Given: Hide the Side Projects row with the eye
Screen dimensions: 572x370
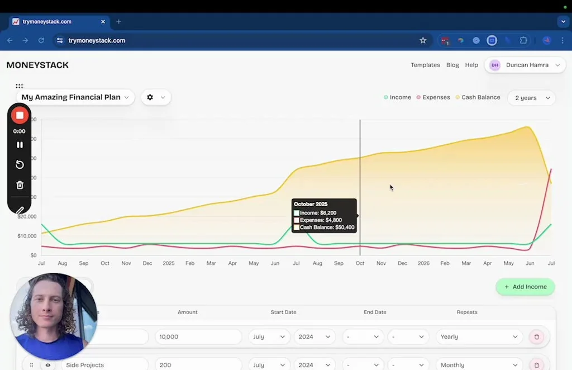Looking at the screenshot, I should tap(47, 364).
